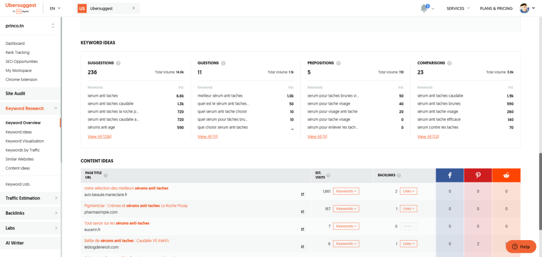Screen dimensions: 542x257
Task: Click the page vertical scrollbar thumb
Action: [540, 192]
